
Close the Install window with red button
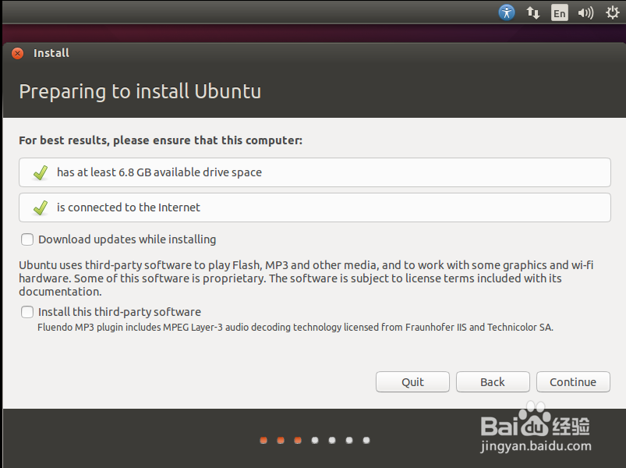(x=18, y=53)
